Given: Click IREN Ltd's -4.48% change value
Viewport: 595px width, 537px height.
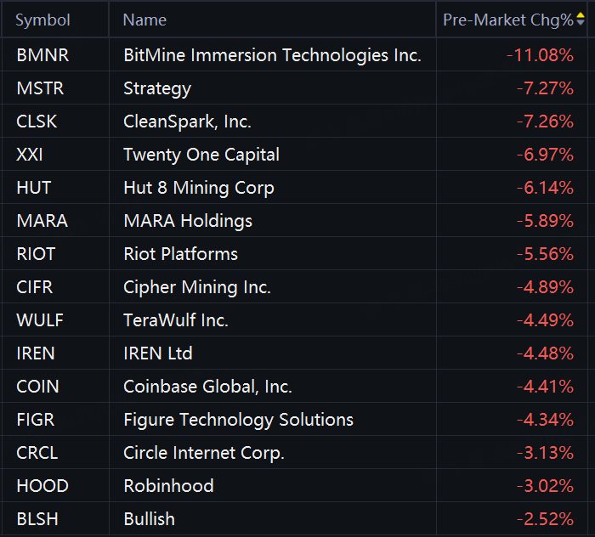Looking at the screenshot, I should [x=545, y=353].
